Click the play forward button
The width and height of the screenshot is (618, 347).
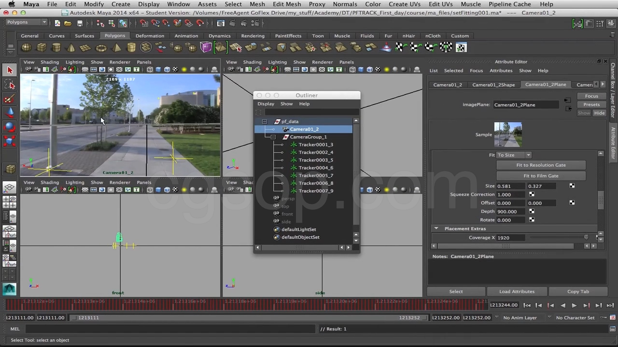coord(574,305)
